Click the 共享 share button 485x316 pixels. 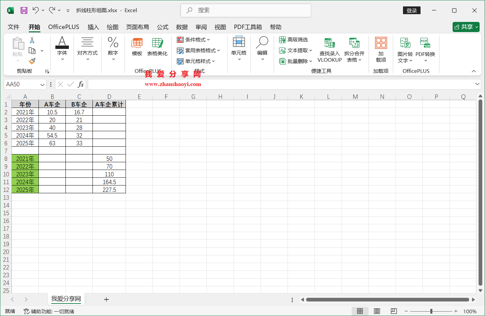(x=466, y=27)
